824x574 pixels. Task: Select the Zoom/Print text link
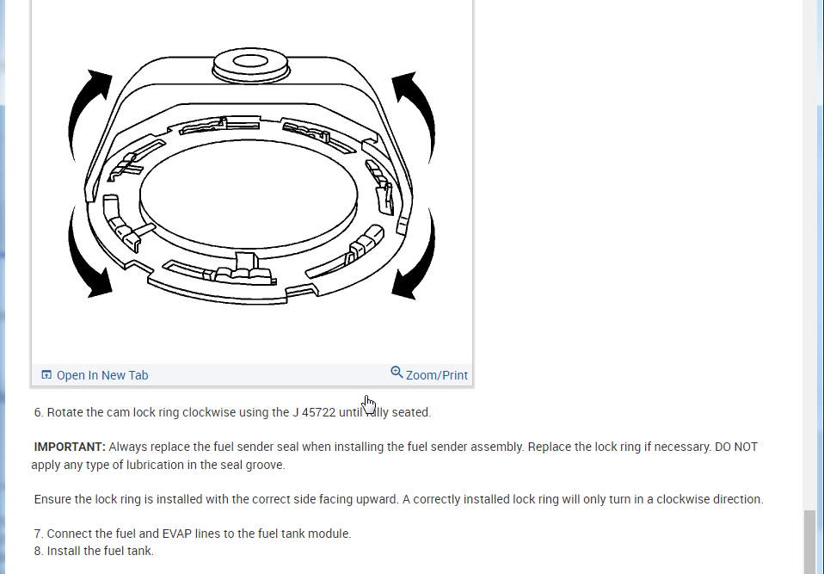(437, 375)
